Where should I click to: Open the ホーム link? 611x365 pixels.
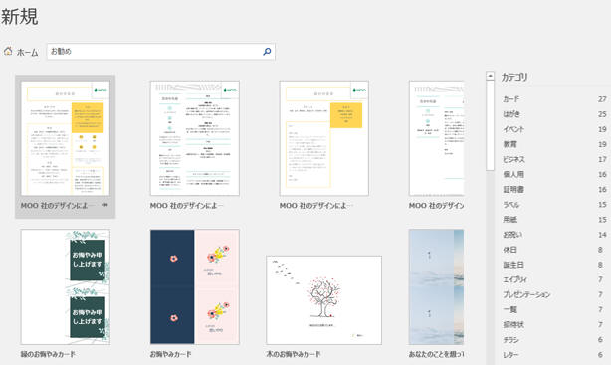click(x=27, y=52)
